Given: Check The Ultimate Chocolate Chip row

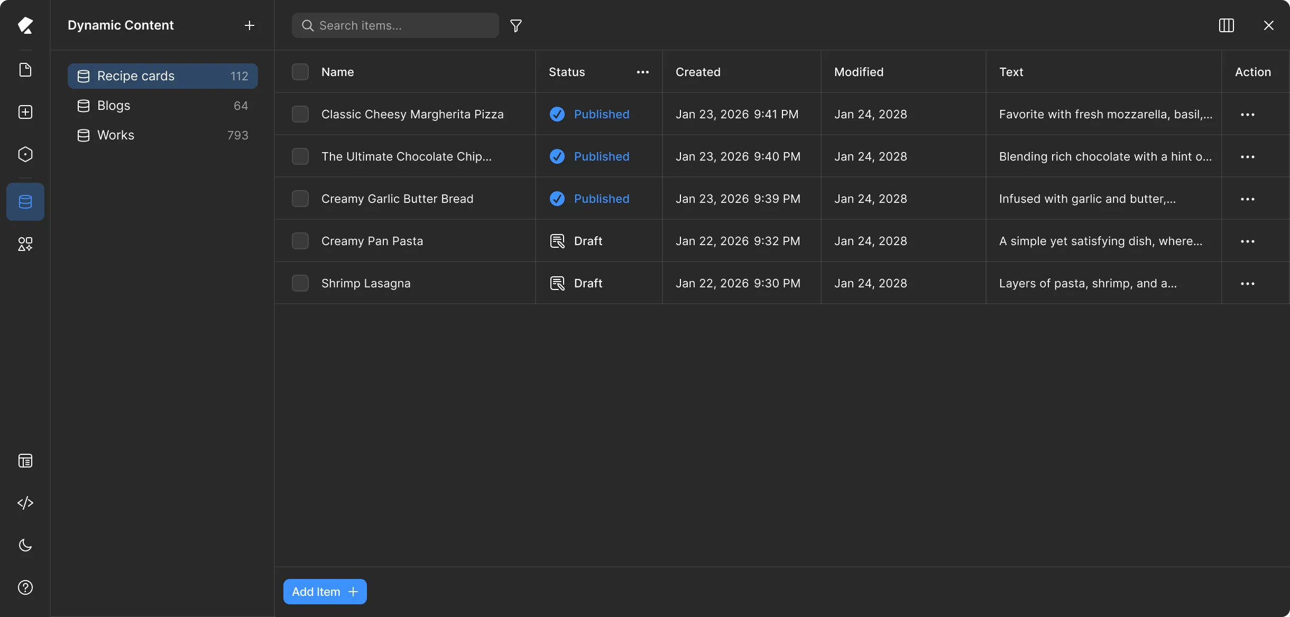Looking at the screenshot, I should (300, 156).
